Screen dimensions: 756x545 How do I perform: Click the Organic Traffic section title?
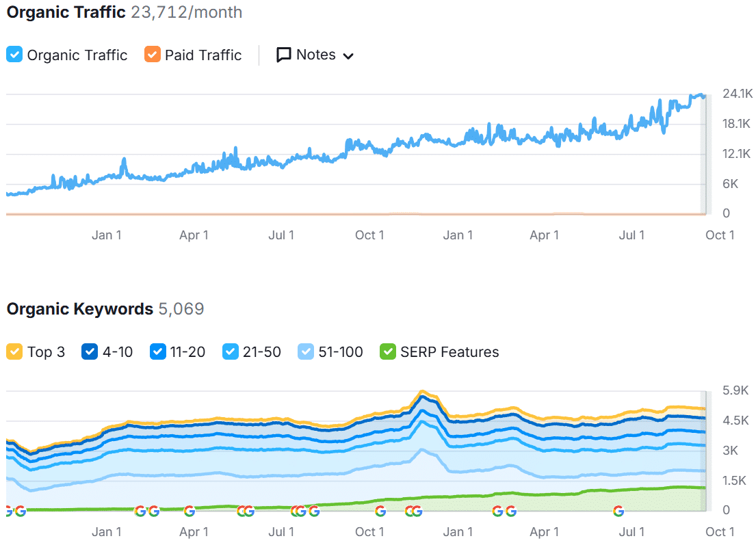coord(66,12)
